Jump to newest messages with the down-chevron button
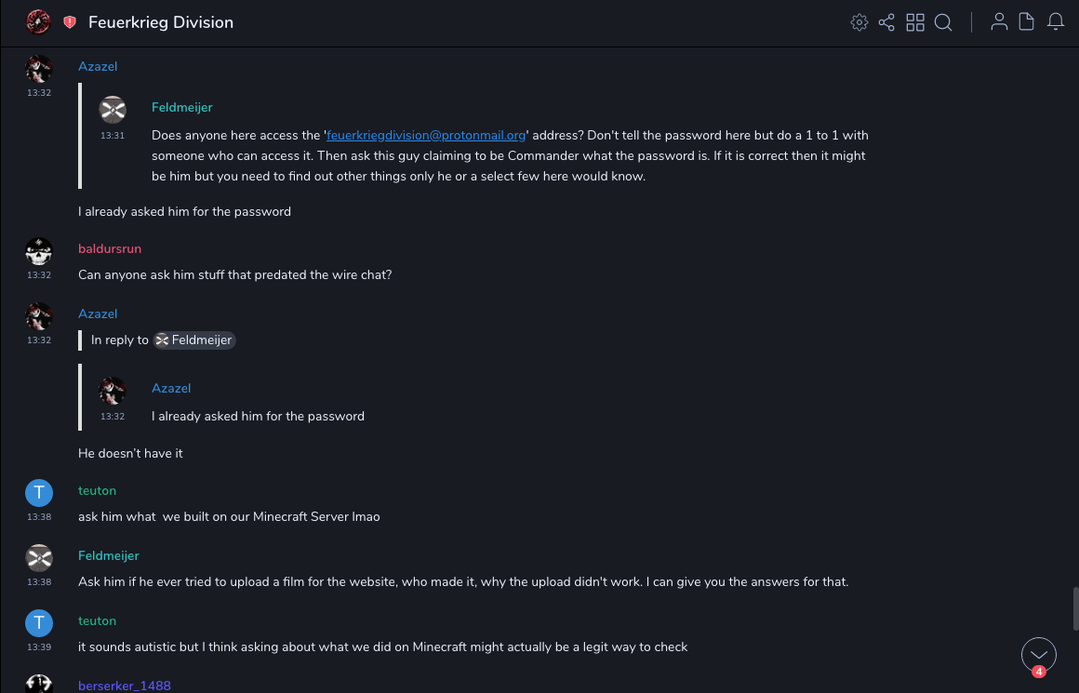 [x=1039, y=655]
